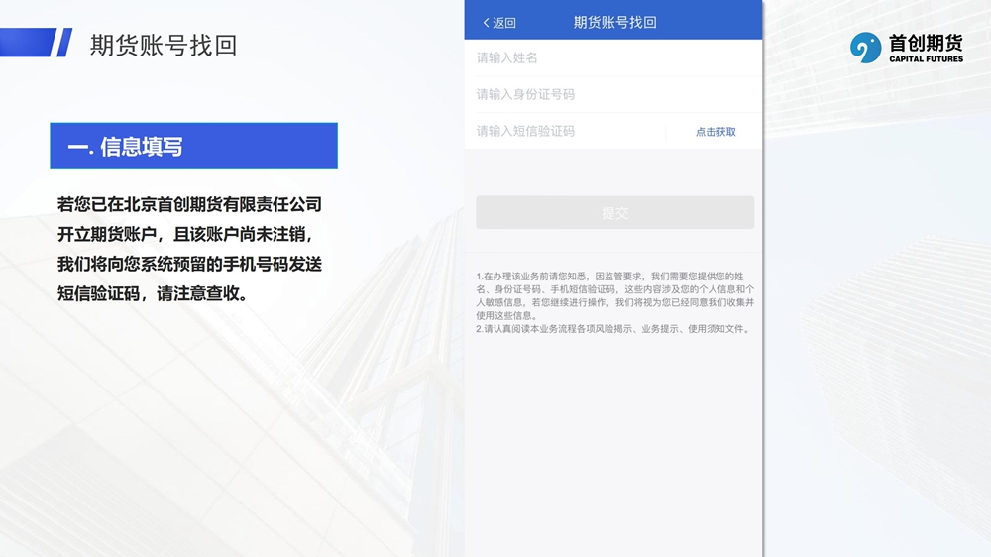Click the line 开立期货账户，且该账户尚未注销
The width and height of the screenshot is (991, 557).
pyautogui.click(x=186, y=235)
